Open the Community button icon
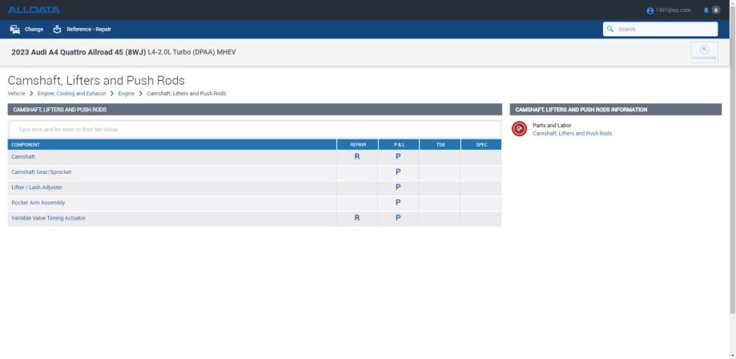Viewport: 736px width, 359px height. coord(705,52)
